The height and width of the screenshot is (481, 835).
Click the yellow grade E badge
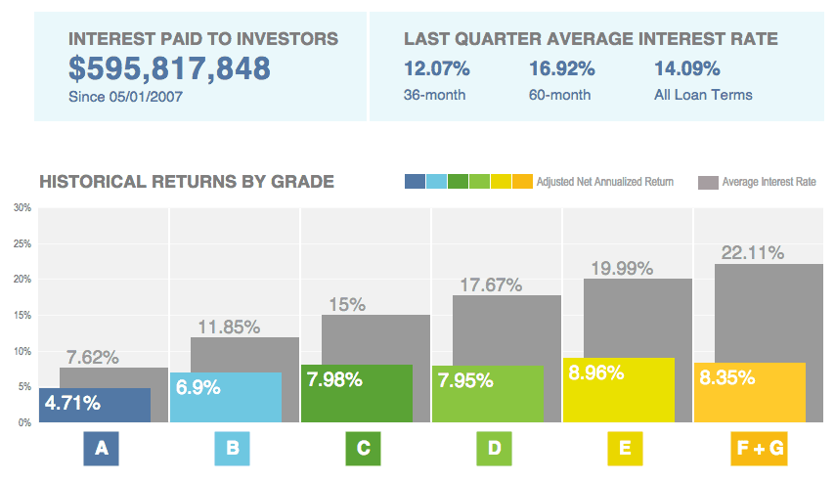tap(625, 449)
